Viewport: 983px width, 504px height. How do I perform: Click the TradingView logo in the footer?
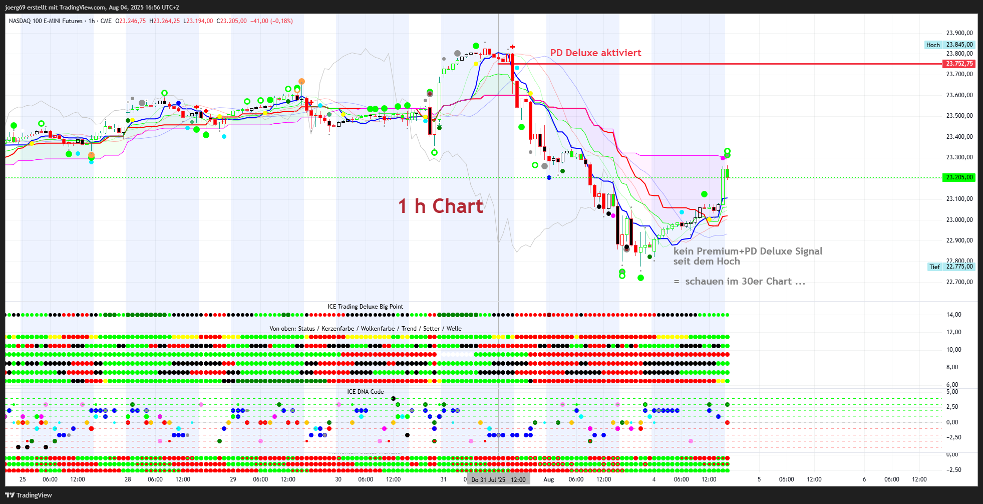pyautogui.click(x=29, y=495)
